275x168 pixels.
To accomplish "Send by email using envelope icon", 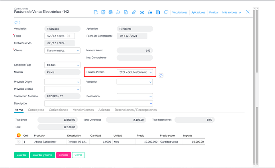I will coord(142,12).
